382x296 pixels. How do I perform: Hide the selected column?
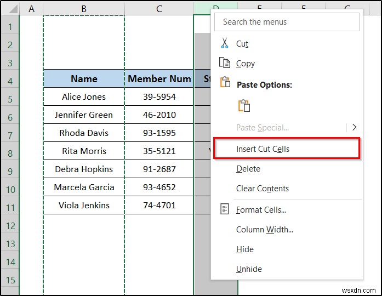pos(245,249)
